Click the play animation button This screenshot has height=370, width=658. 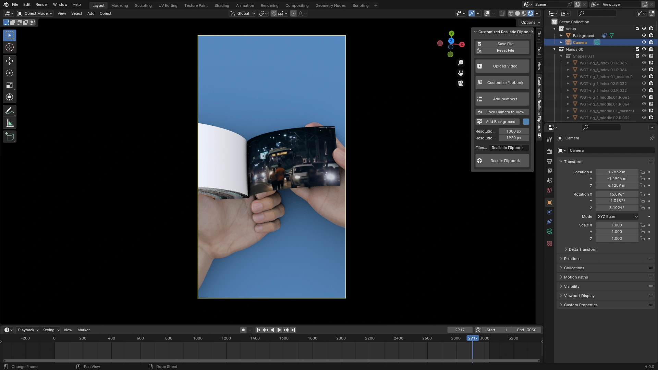point(279,330)
